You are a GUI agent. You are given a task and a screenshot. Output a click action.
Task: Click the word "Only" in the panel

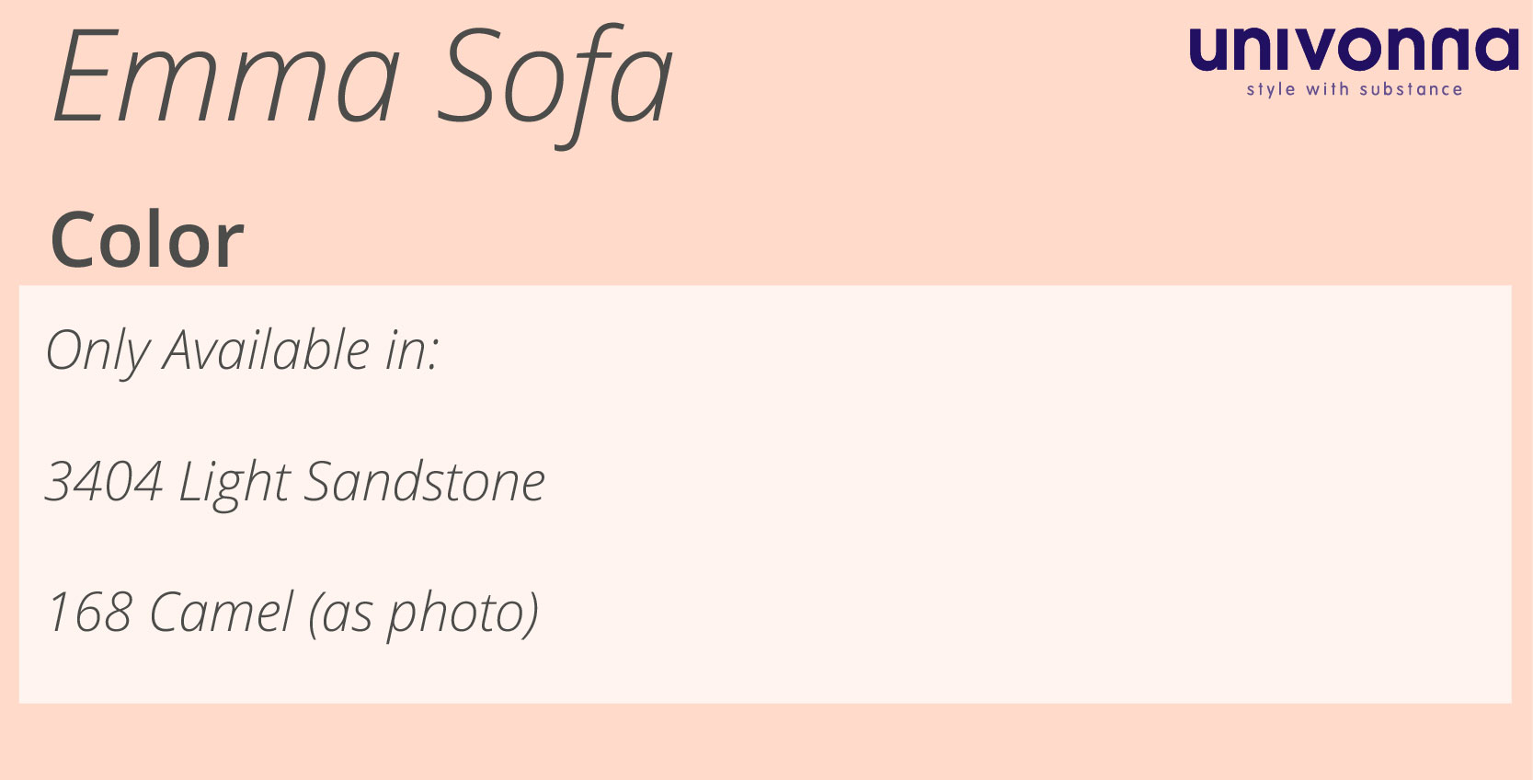97,350
